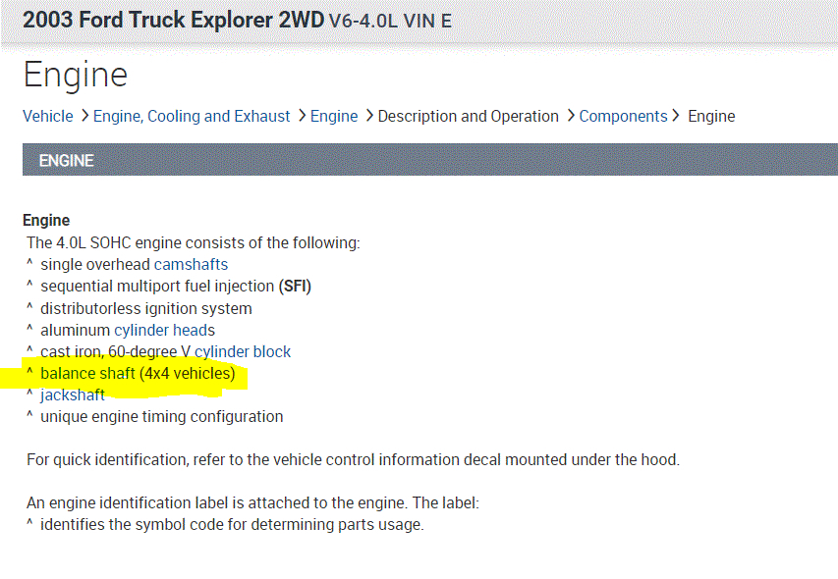The image size is (838, 579).
Task: Click the chevron following Components breadcrumb
Action: (676, 116)
